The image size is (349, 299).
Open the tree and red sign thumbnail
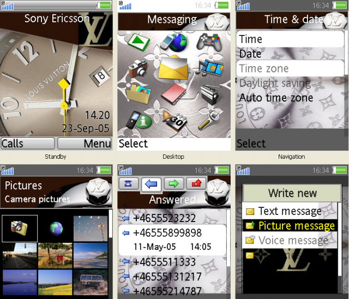[55, 255]
